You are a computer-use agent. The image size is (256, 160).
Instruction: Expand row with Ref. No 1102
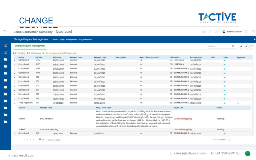pyautogui.click(x=14, y=86)
